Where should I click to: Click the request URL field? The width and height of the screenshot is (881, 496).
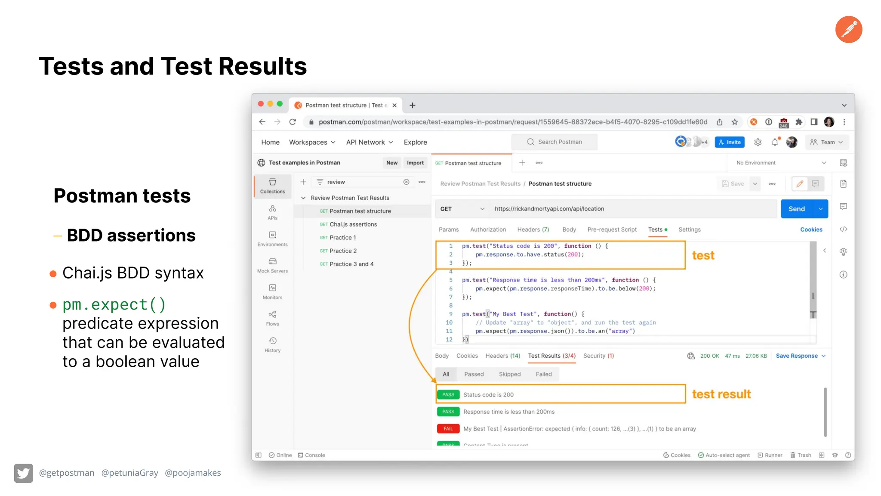click(633, 209)
